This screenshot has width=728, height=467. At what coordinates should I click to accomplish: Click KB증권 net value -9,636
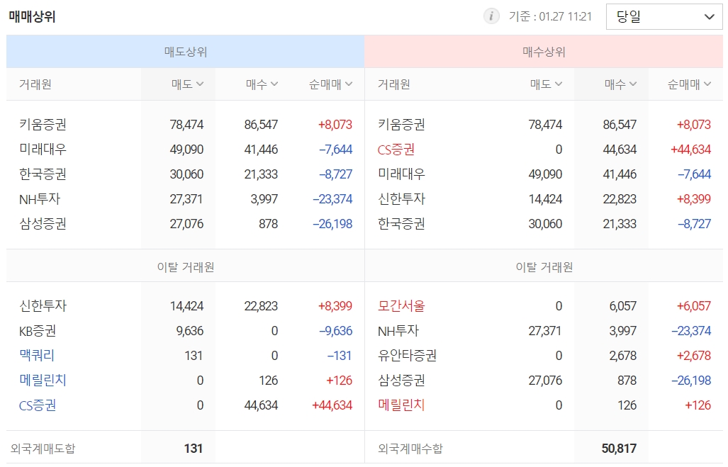[335, 330]
